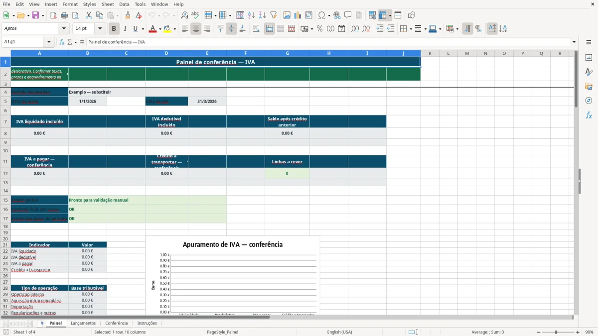Click the Print icon
The height and width of the screenshot is (336, 598).
[x=64, y=15]
